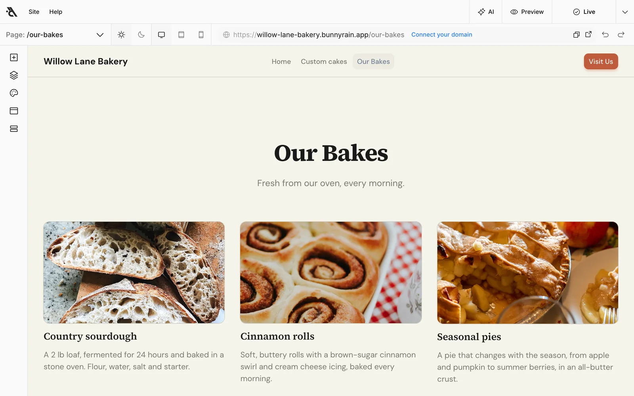Open the AI assistant

pyautogui.click(x=486, y=12)
